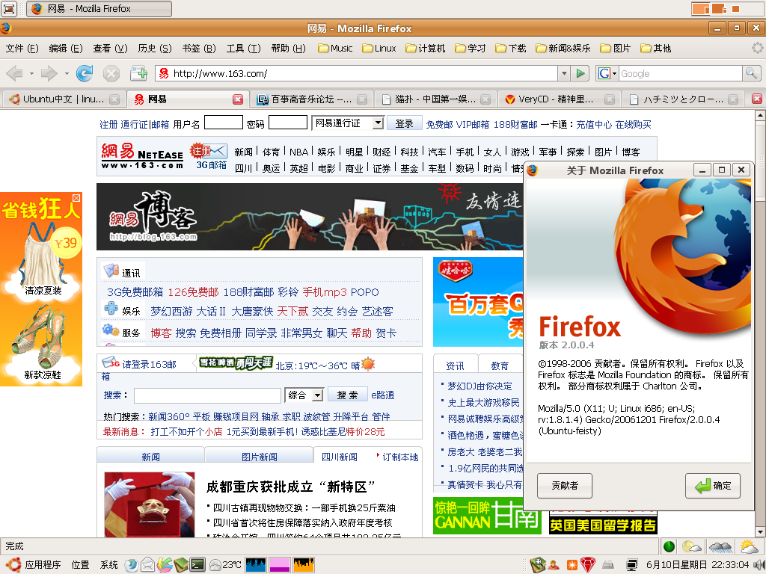Expand the 网易通行证 login type dropdown
Viewport: 766px width, 574px height.
(x=378, y=123)
